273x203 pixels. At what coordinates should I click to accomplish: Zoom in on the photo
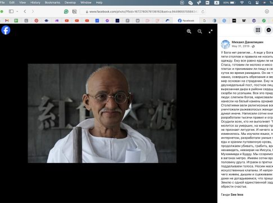[x=189, y=32]
